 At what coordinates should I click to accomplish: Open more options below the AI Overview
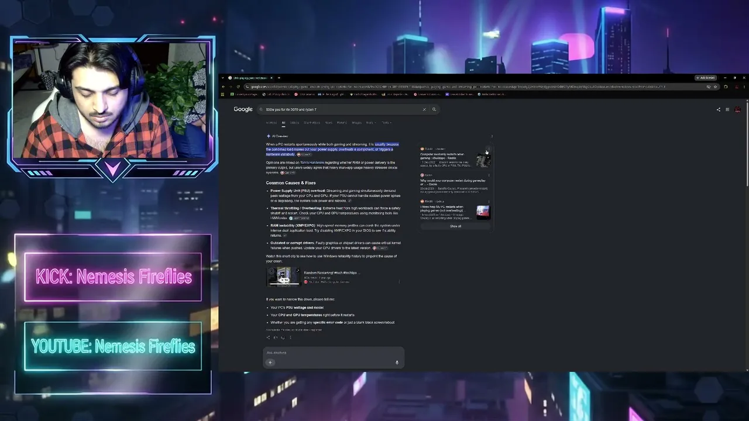[290, 337]
